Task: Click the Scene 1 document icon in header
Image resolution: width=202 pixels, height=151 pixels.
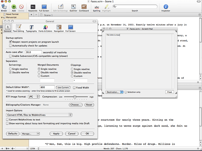Action: 41,15
